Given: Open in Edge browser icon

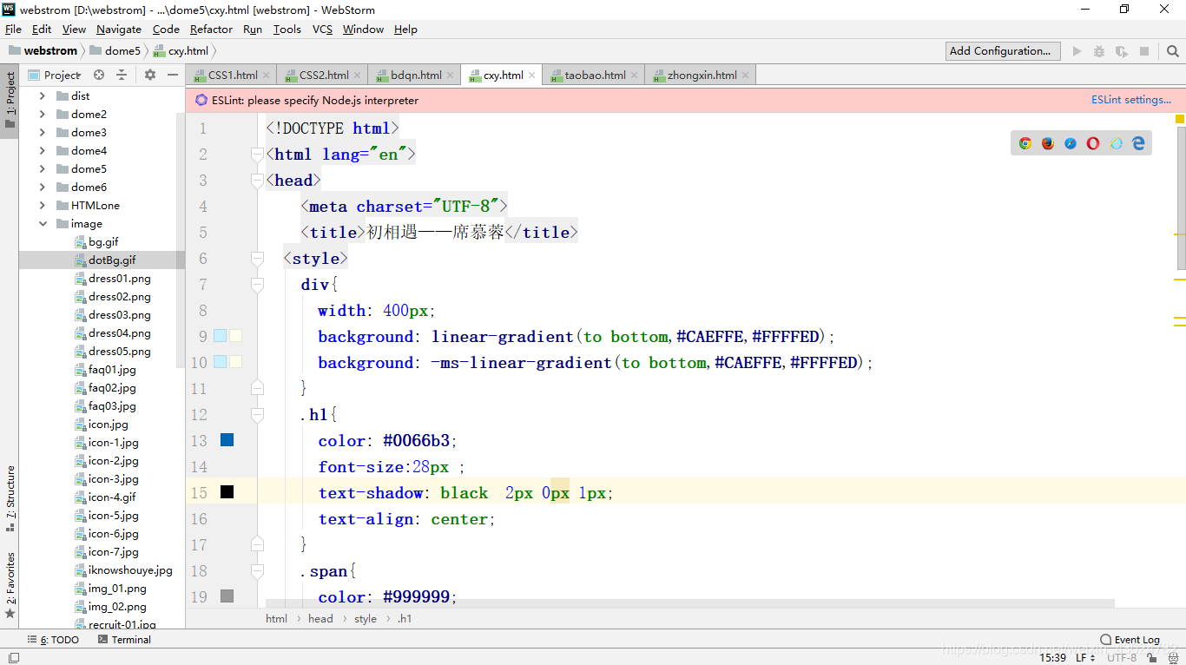Looking at the screenshot, I should coord(1138,143).
